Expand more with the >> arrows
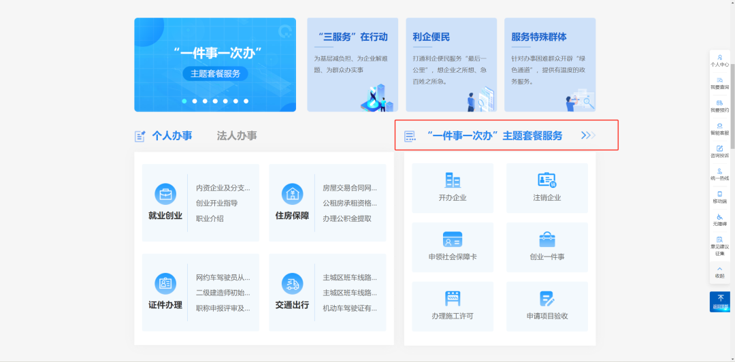735x362 pixels. tap(588, 135)
